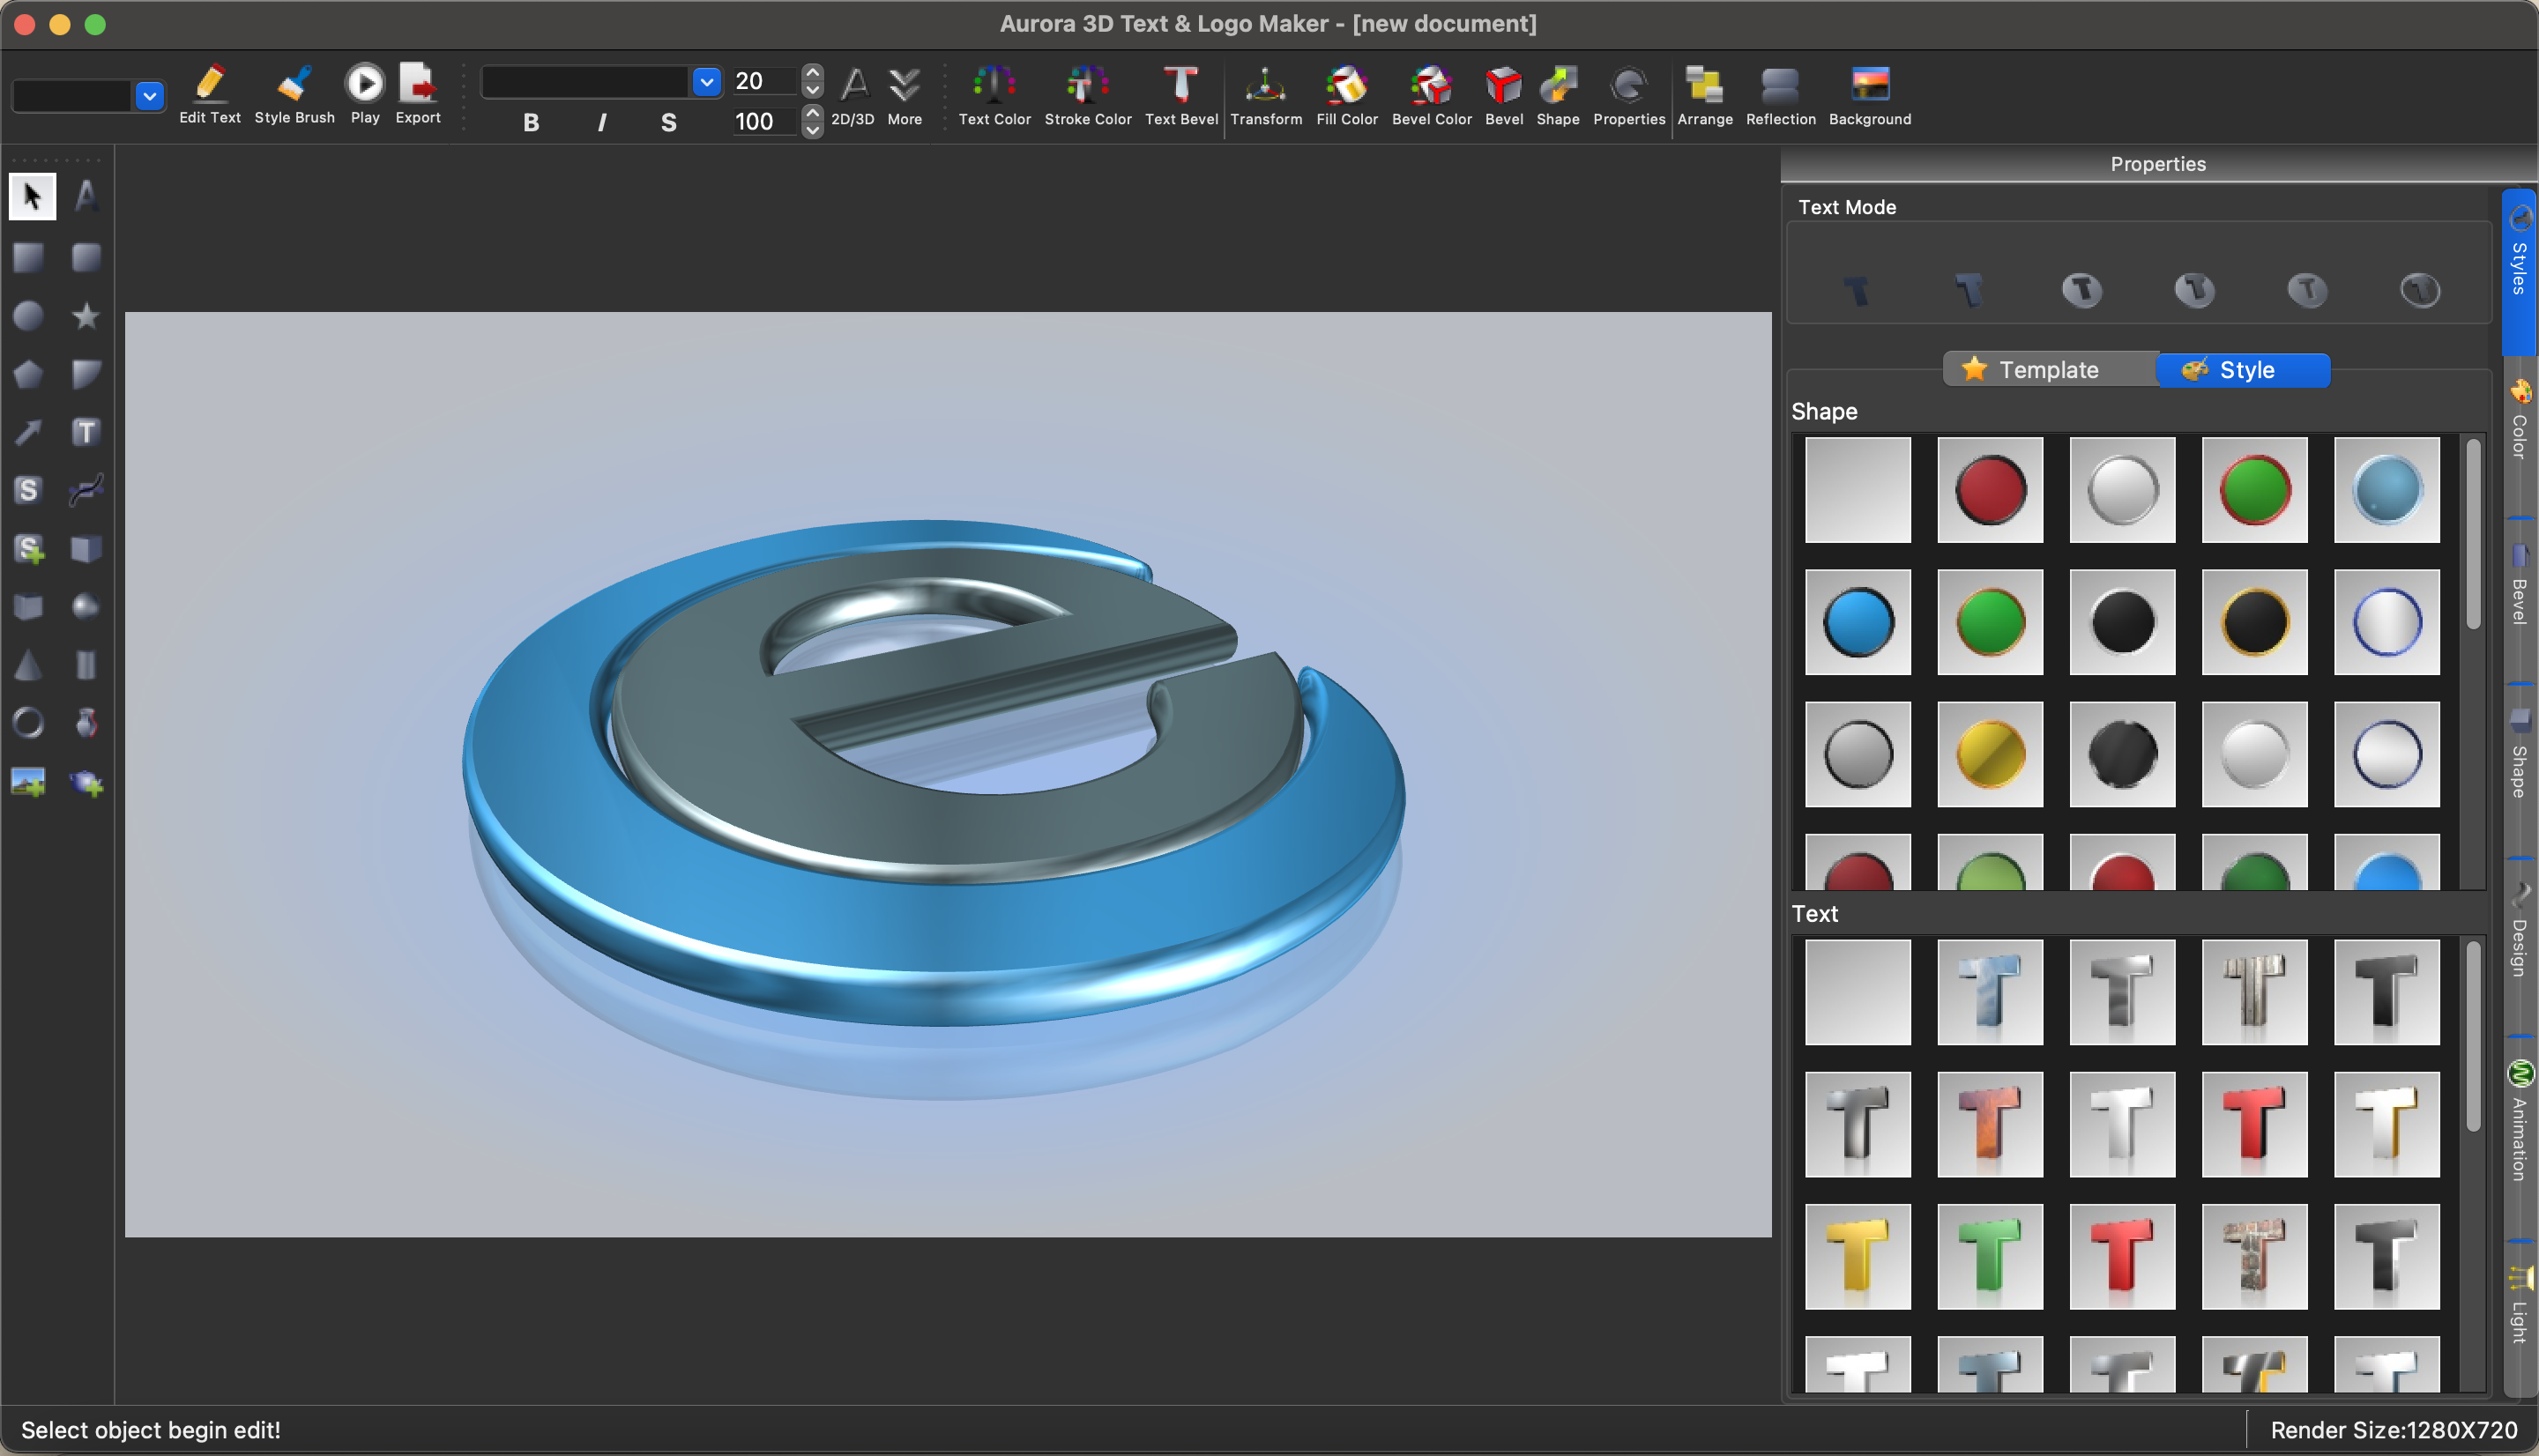Increase the font size 20 stepper

(x=812, y=72)
